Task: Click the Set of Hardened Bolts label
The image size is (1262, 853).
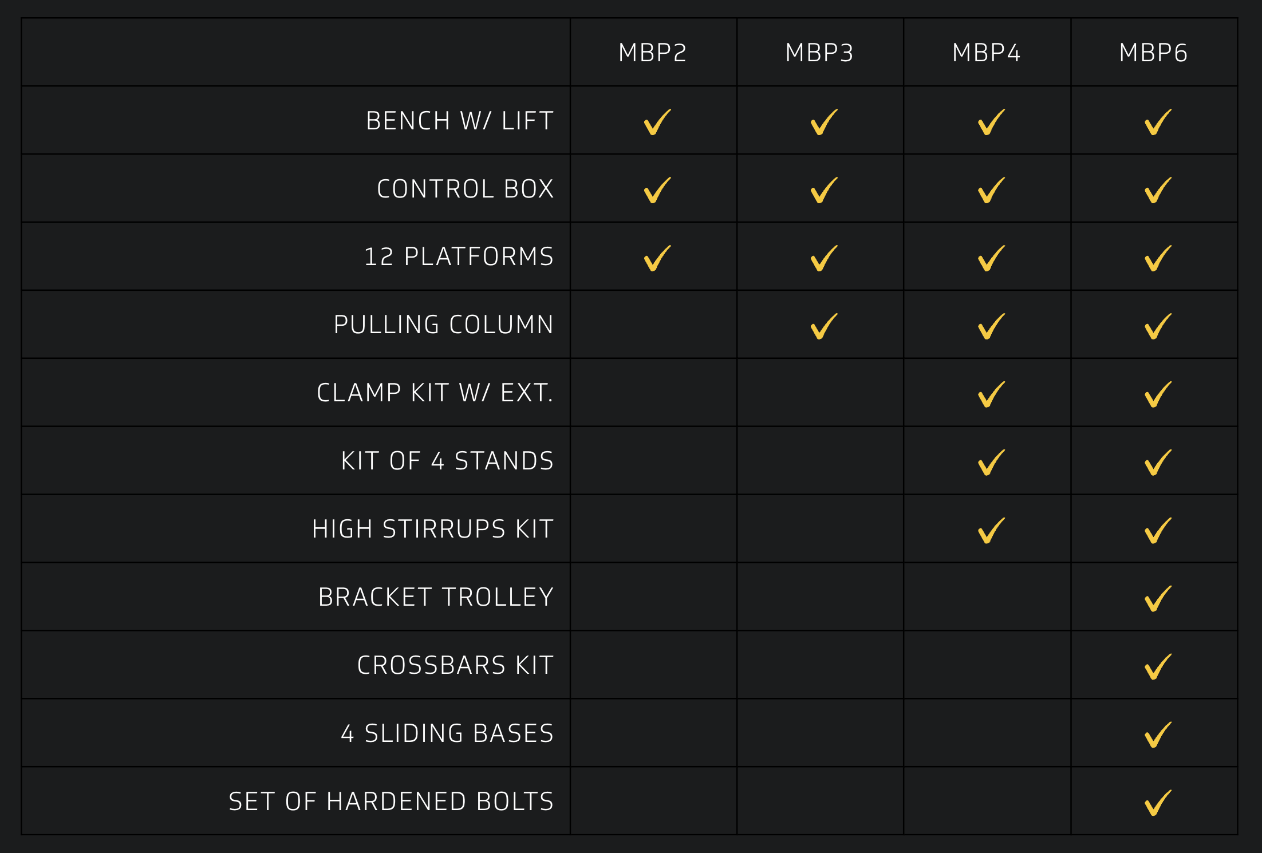Action: coord(391,801)
